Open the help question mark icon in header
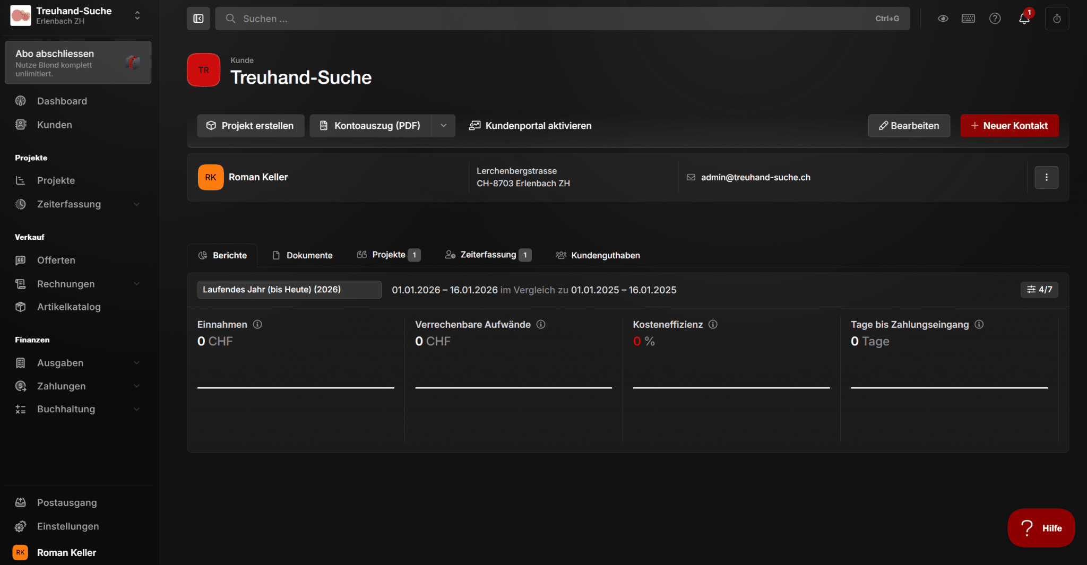The height and width of the screenshot is (565, 1087). coord(995,19)
